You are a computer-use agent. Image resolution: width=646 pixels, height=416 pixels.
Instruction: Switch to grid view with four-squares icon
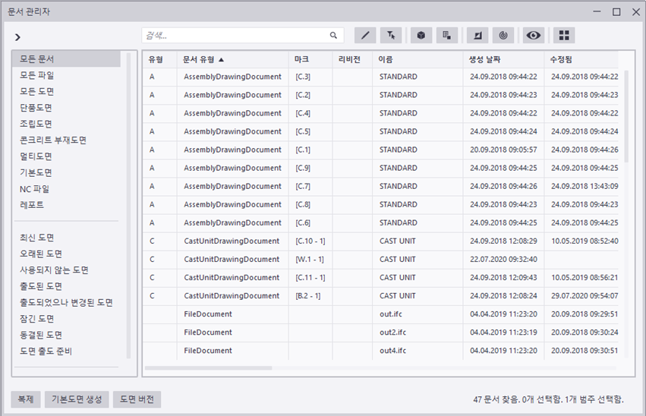click(563, 36)
